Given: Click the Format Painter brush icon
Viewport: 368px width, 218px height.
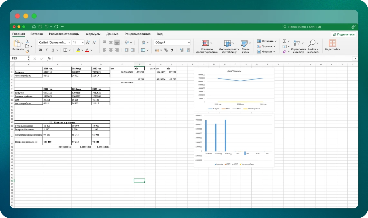Looking at the screenshot, I should [x=27, y=51].
